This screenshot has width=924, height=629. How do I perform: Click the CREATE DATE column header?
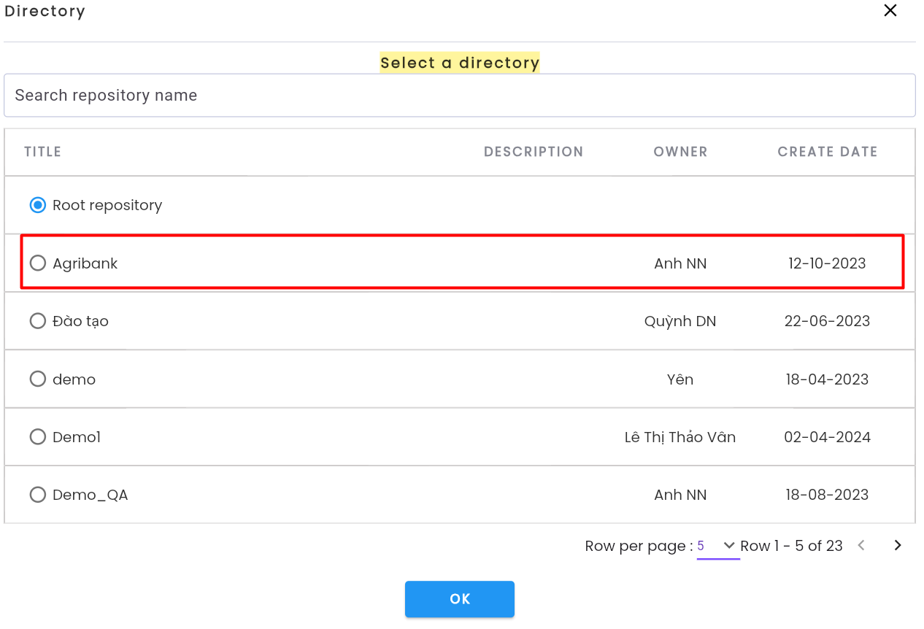click(828, 152)
